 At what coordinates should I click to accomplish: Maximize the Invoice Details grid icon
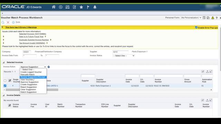[x=211, y=100]
